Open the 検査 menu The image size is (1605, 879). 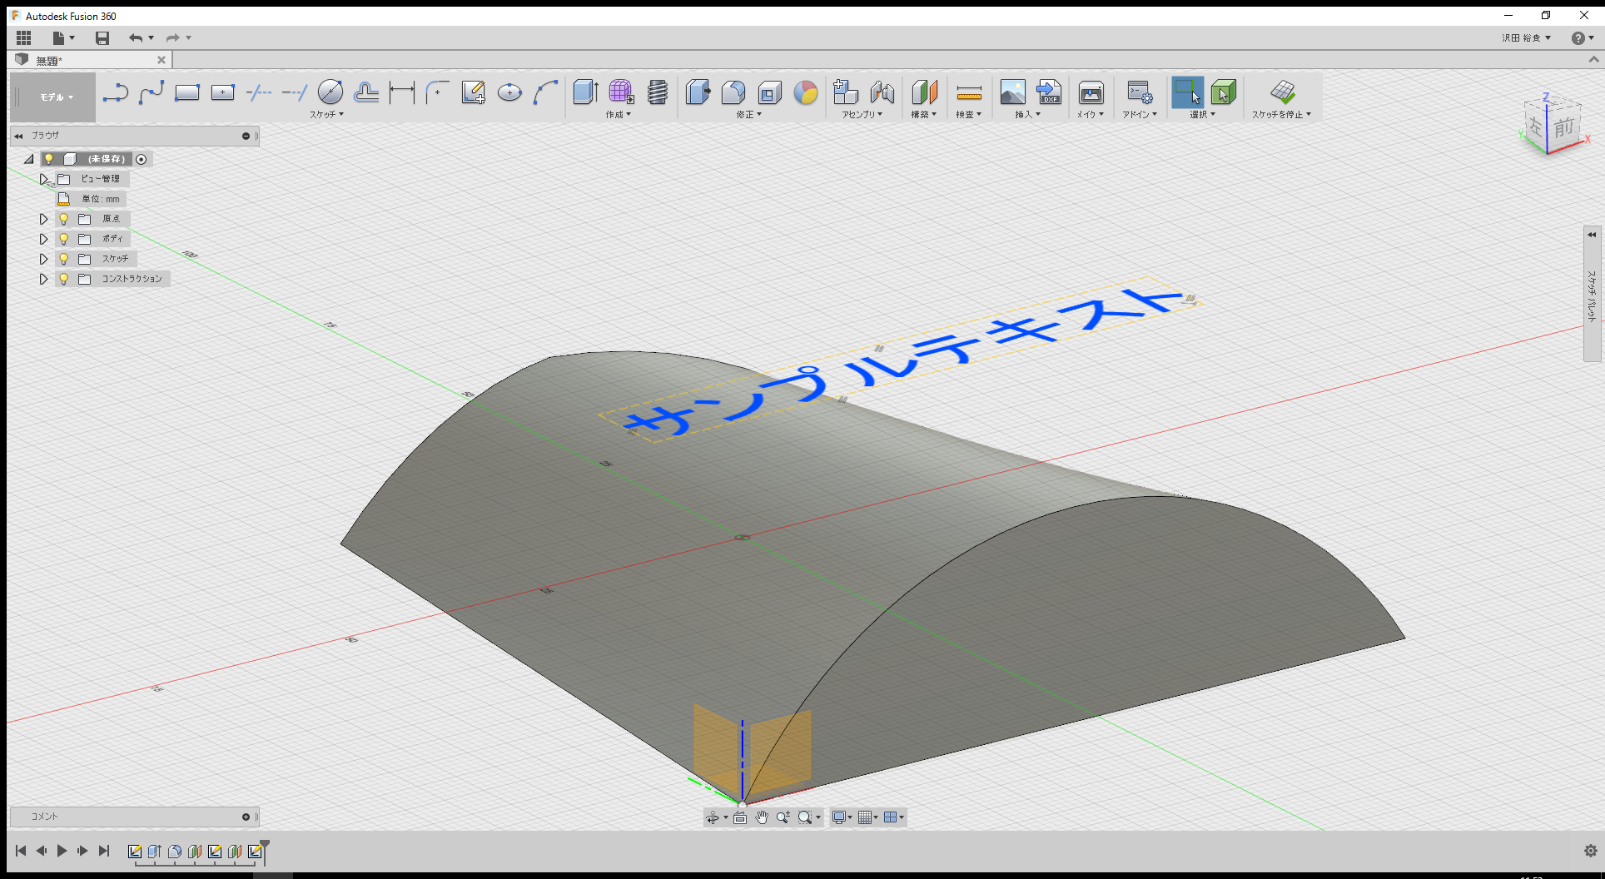tap(968, 115)
